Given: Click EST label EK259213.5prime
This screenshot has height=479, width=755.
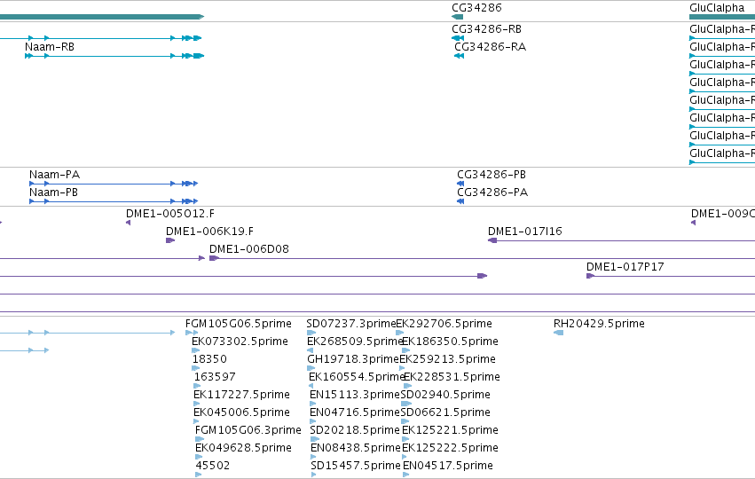Looking at the screenshot, I should pos(447,359).
